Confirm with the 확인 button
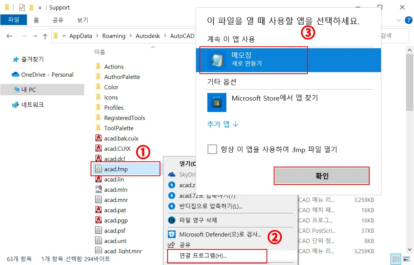The width and height of the screenshot is (414, 265). [321, 176]
